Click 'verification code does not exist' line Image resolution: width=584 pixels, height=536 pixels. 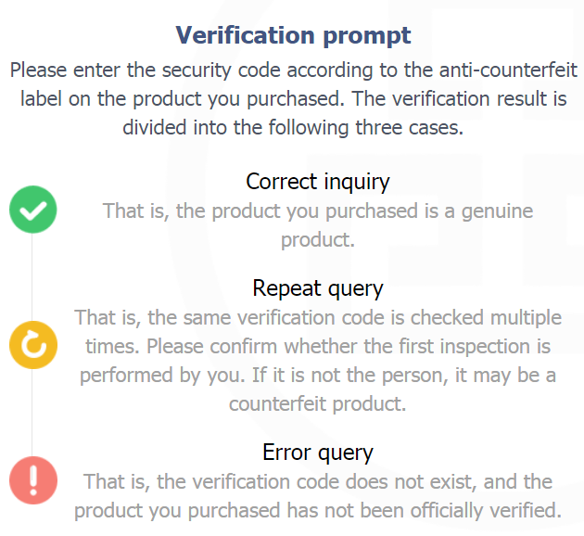tap(318, 482)
